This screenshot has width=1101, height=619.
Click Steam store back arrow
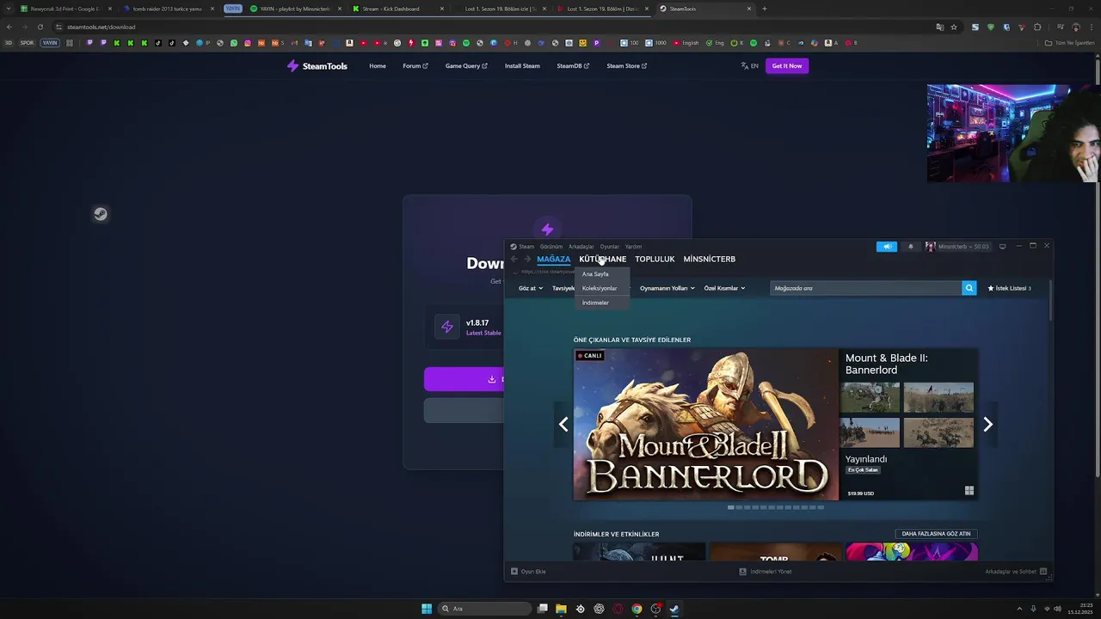tap(514, 259)
